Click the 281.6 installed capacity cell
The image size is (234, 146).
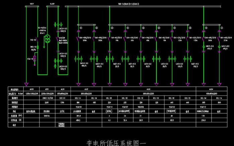click(79, 116)
